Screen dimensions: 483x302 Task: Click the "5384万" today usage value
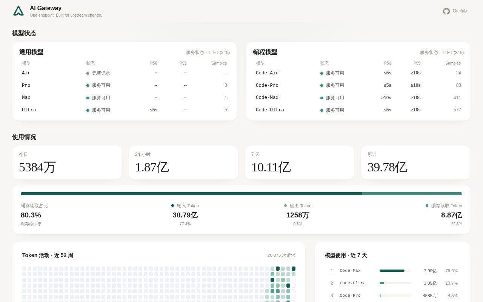point(37,167)
